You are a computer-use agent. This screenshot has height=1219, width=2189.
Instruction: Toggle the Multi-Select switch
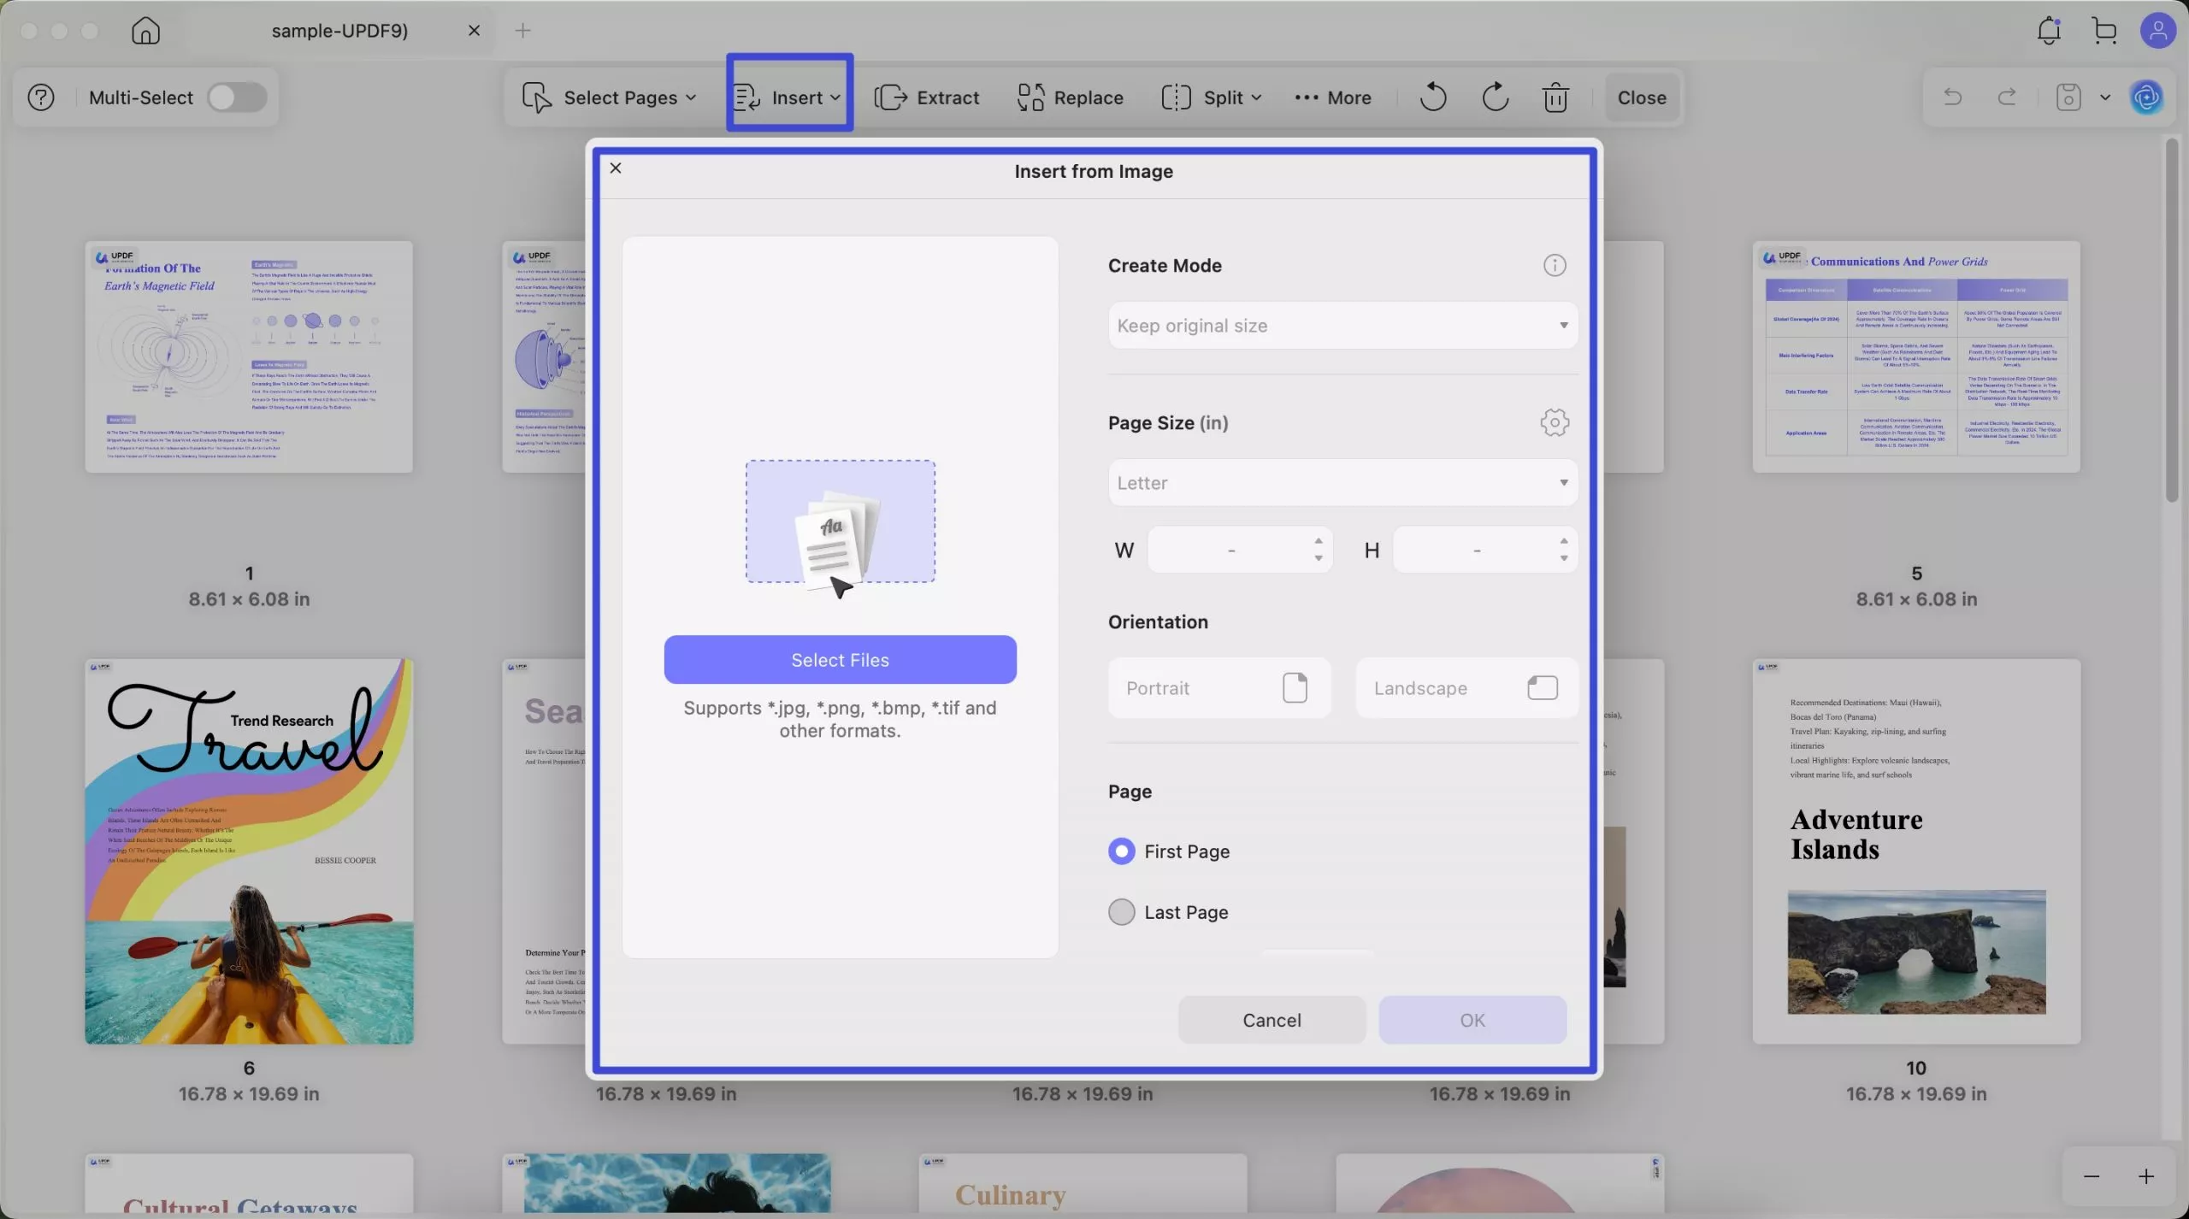coord(237,97)
